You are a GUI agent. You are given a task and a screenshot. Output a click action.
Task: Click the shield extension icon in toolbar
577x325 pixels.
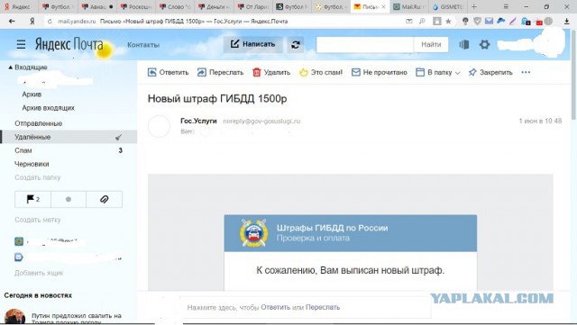tap(477, 22)
